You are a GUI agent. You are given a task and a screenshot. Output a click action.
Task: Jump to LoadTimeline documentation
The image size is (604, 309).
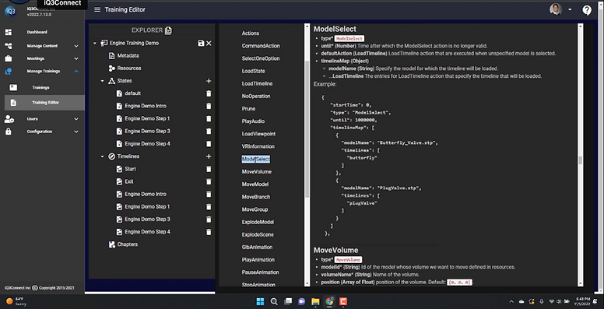[x=257, y=83]
